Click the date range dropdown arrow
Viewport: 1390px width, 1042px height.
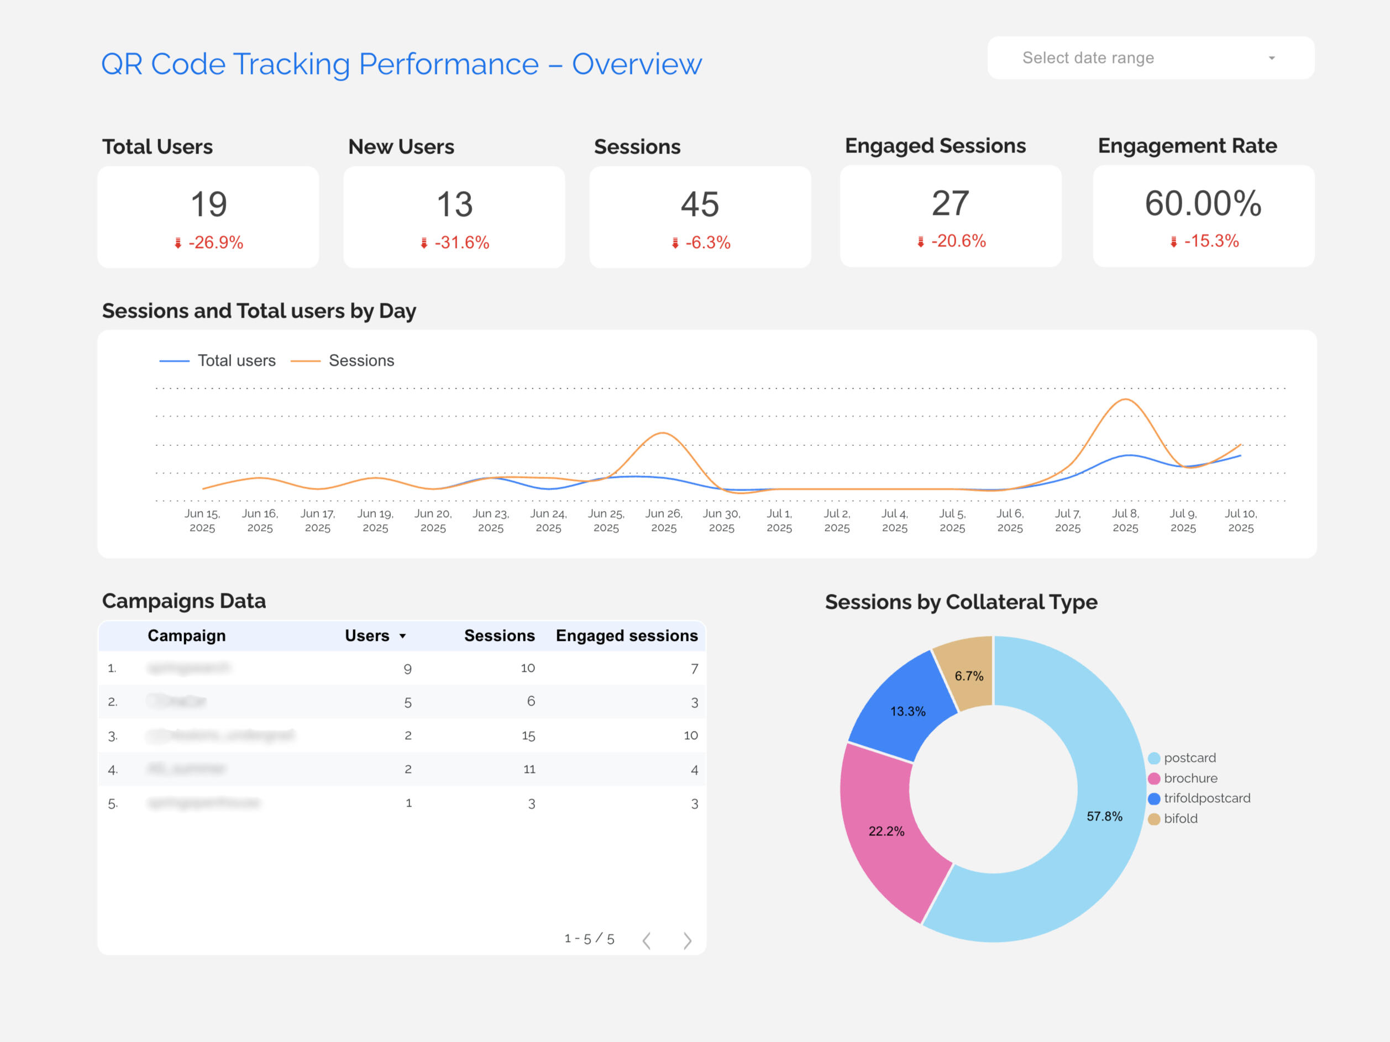point(1271,58)
